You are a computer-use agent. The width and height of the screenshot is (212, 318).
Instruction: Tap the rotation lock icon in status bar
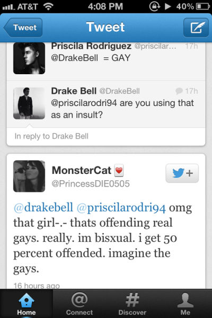point(155,6)
